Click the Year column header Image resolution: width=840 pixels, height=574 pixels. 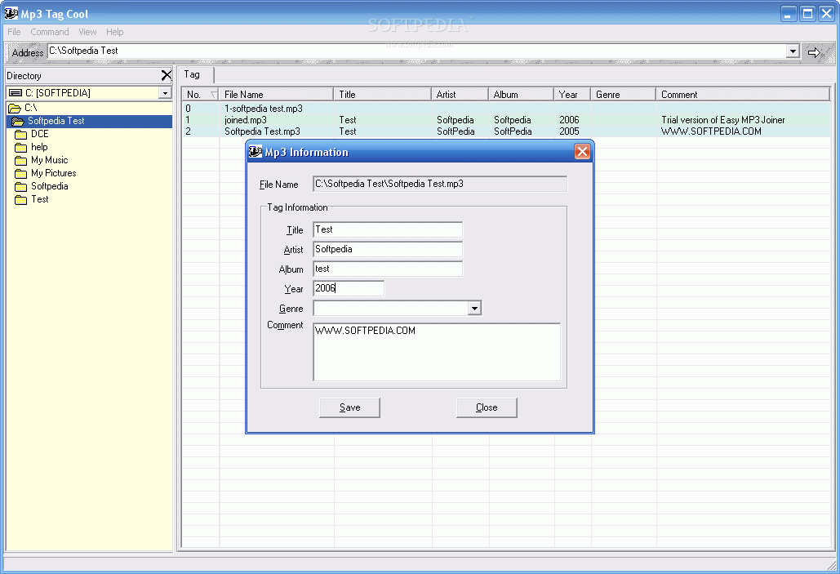[572, 95]
